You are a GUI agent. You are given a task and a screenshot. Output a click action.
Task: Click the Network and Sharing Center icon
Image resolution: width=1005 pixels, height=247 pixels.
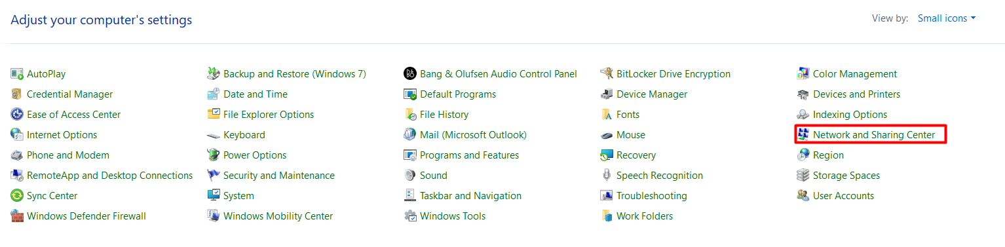[x=803, y=135]
